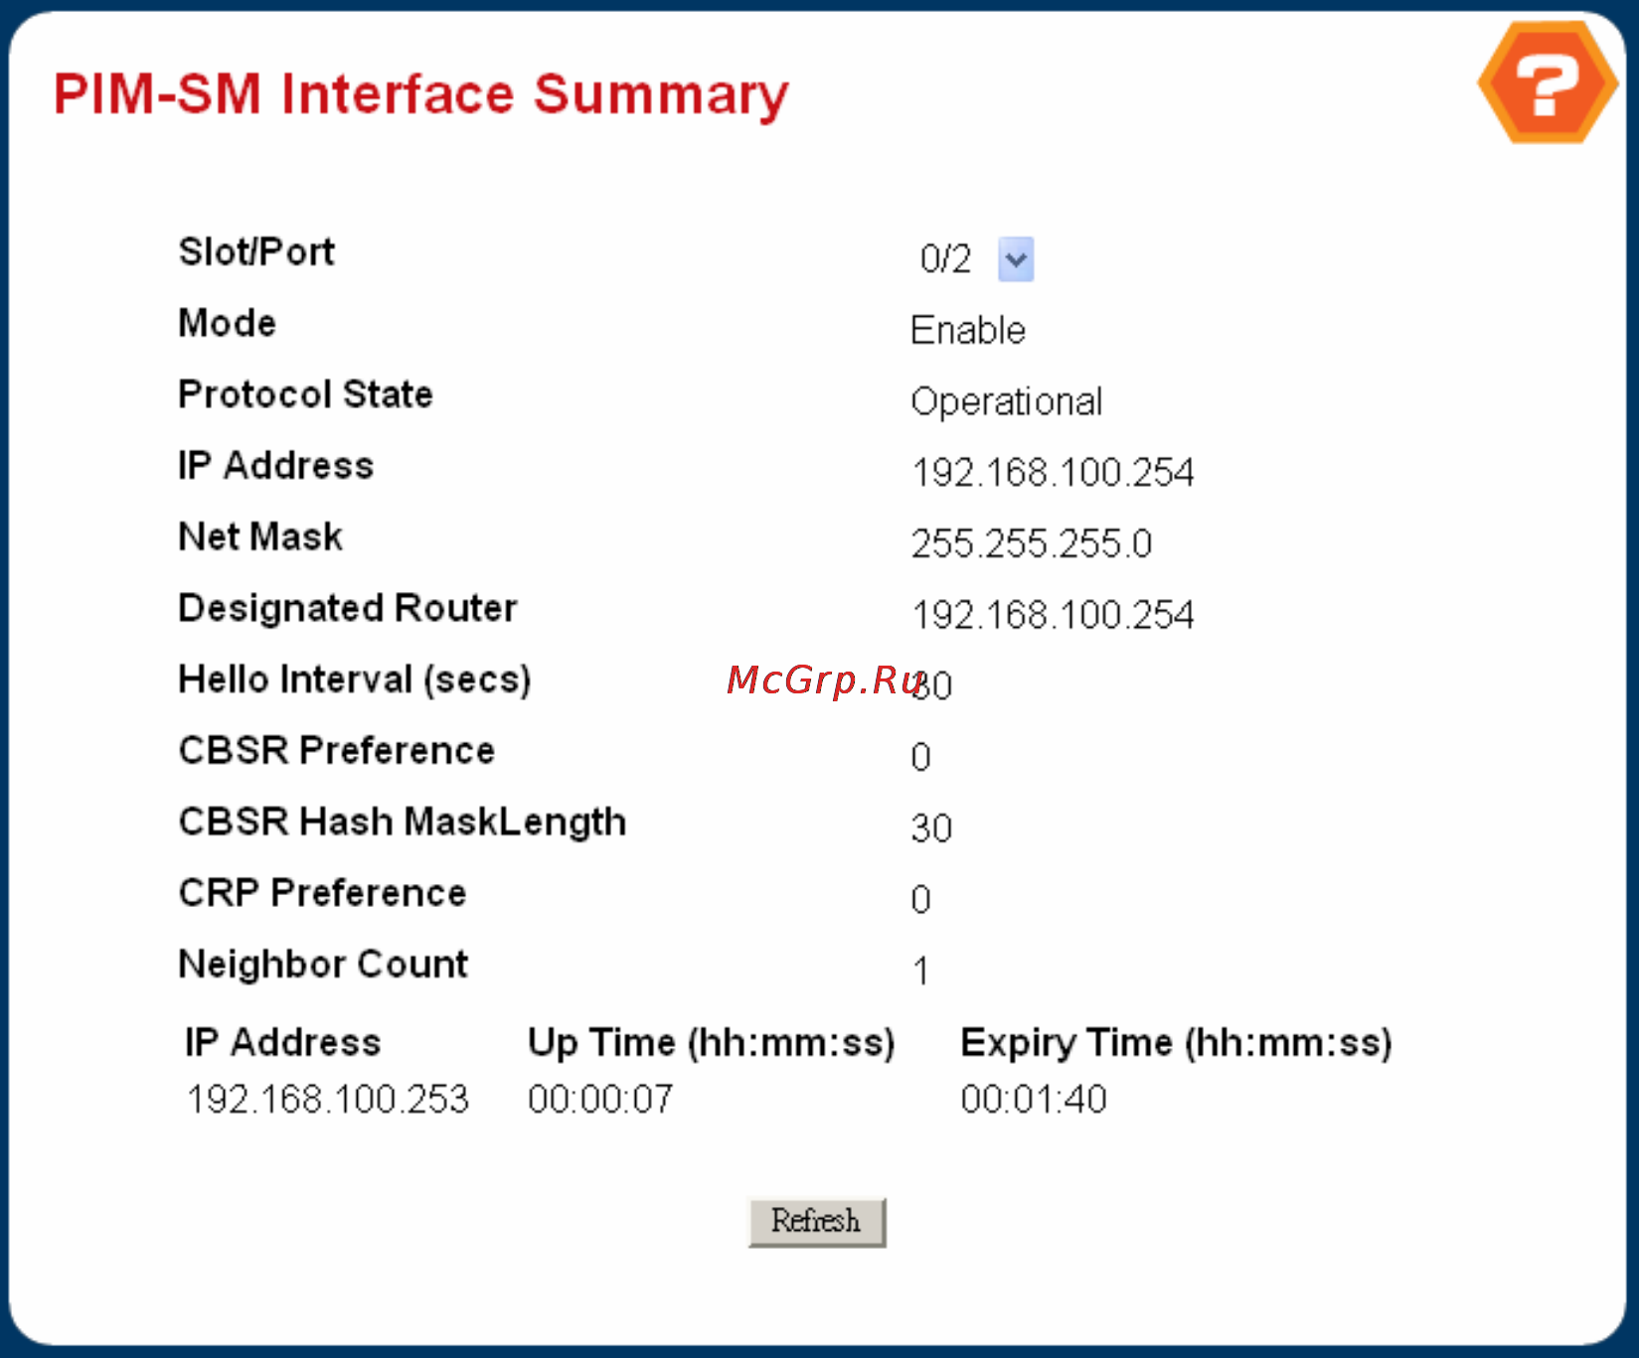Click the 'Expiry Time (hh:mm:ss)' column header
Viewport: 1639px width, 1358px height.
coord(1176,1043)
